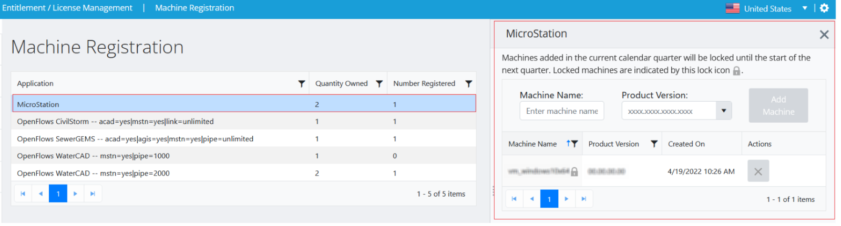This screenshot has height=226, width=841.
Task: Delete the registered machine row
Action: click(758, 171)
